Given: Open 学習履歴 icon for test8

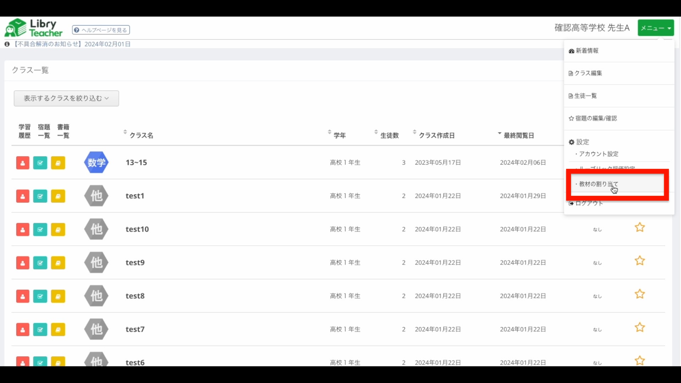Looking at the screenshot, I should pyautogui.click(x=22, y=296).
